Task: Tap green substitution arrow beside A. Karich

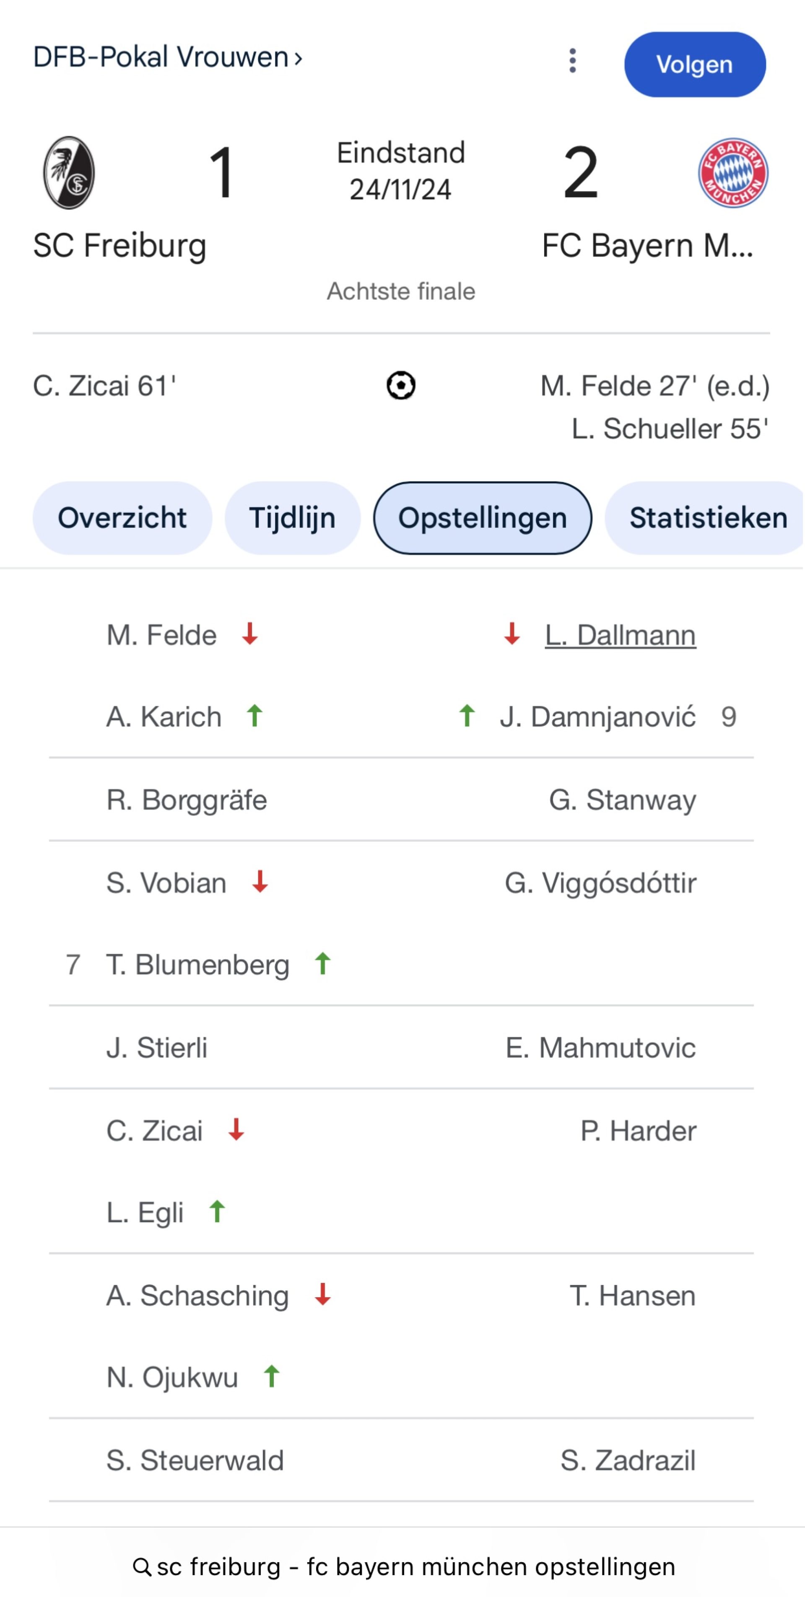Action: click(254, 716)
